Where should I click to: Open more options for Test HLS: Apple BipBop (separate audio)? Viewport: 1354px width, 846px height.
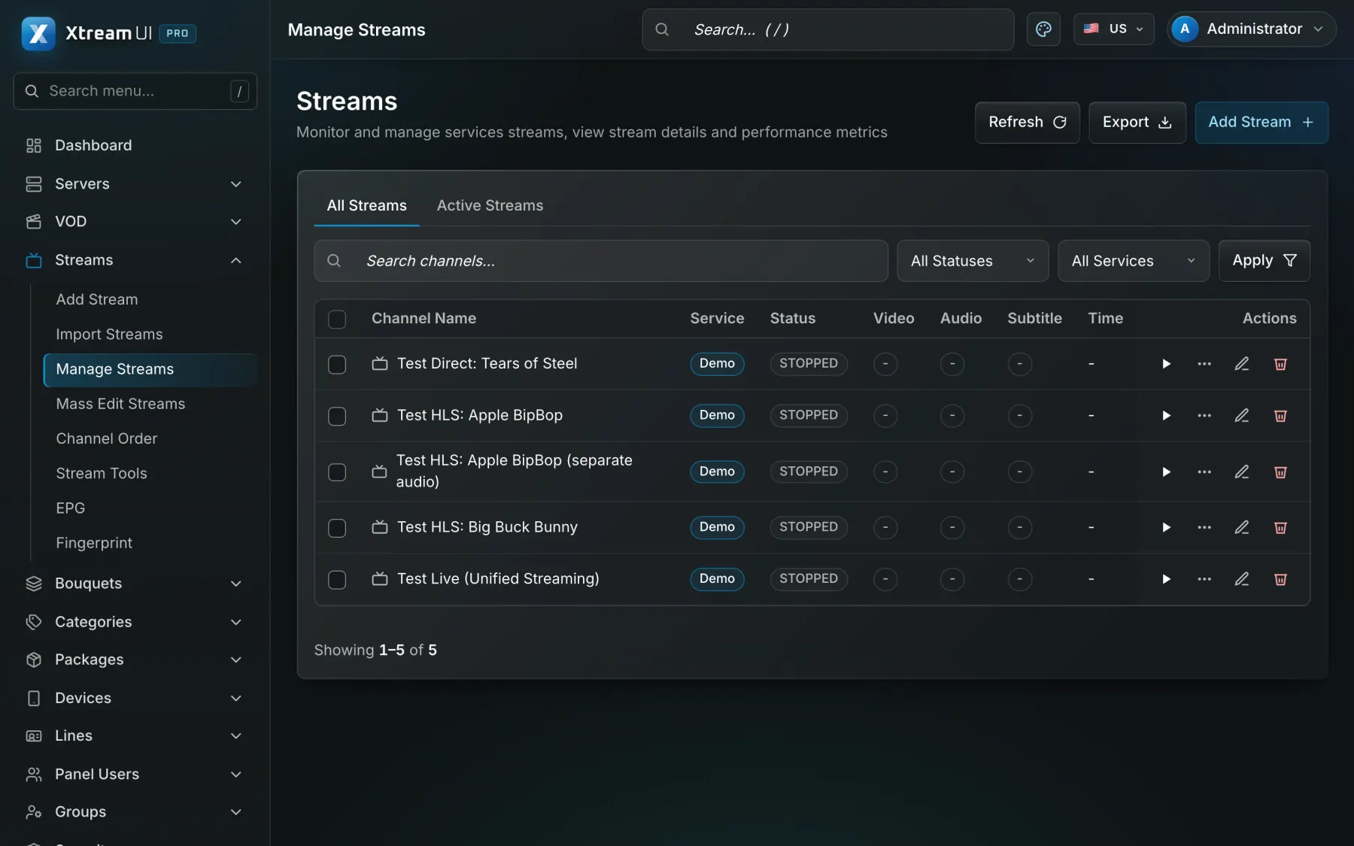tap(1204, 472)
